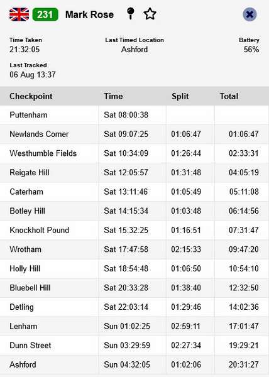Screen dimensions: 269x377
Task: Click the Mark Rose runner name
Action: [x=89, y=14]
